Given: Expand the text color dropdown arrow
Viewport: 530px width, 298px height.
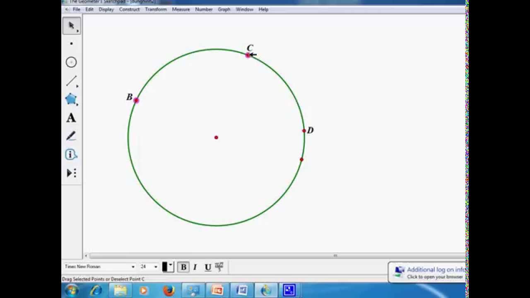Looking at the screenshot, I should (x=171, y=265).
